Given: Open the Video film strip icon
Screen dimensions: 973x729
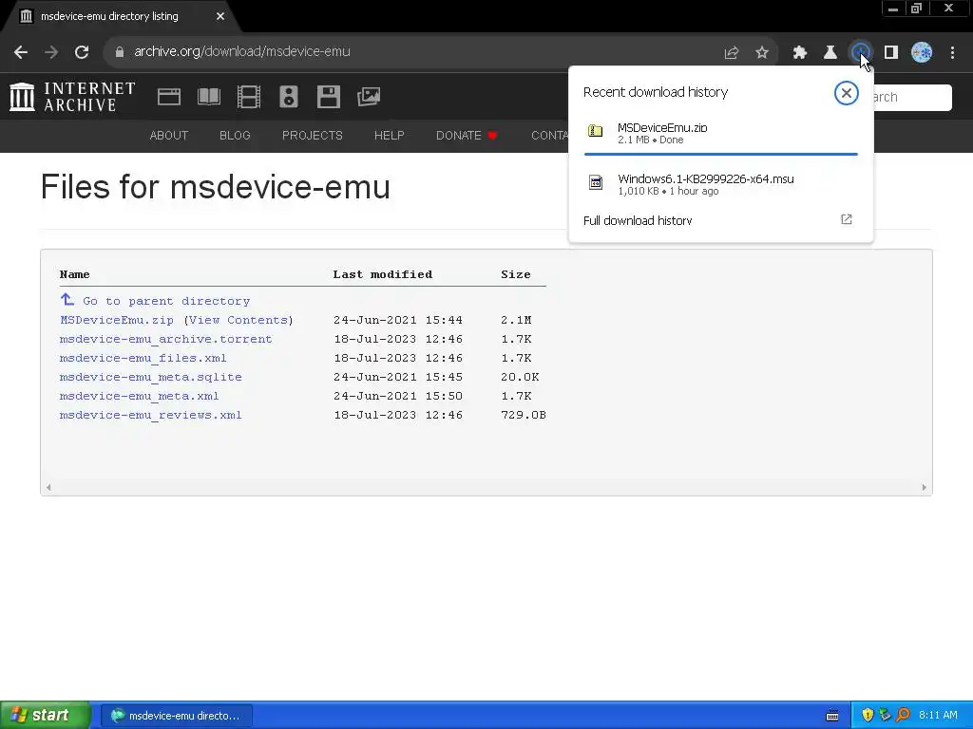Looking at the screenshot, I should pos(249,97).
